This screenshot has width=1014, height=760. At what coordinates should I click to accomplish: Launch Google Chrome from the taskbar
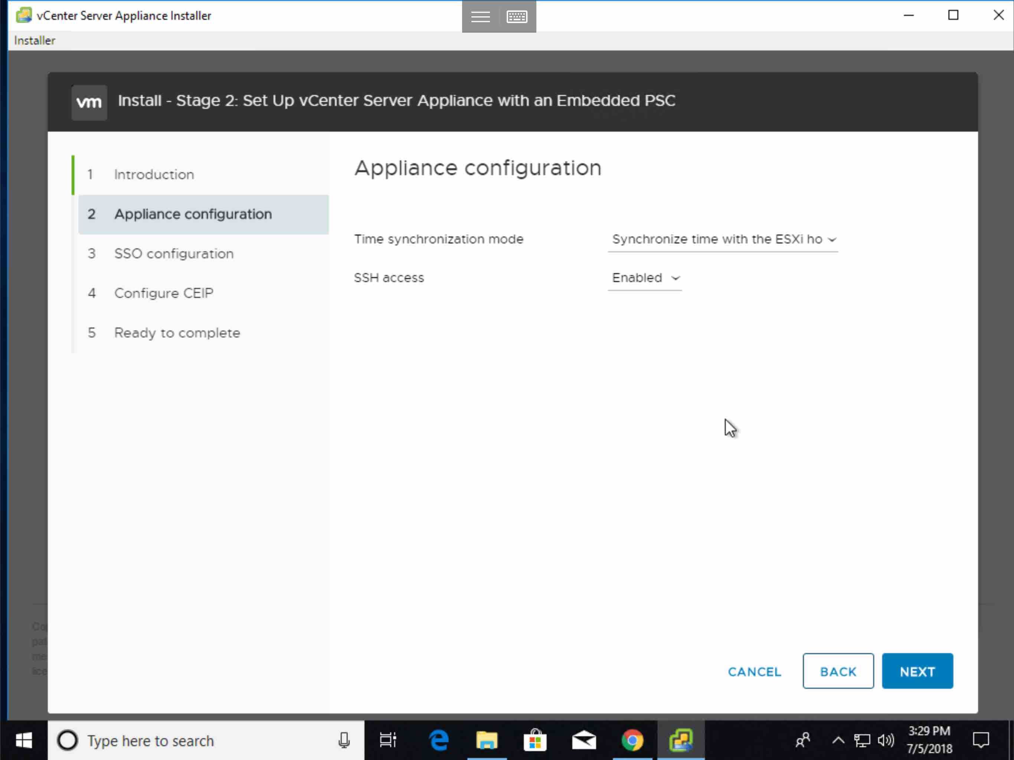coord(632,740)
